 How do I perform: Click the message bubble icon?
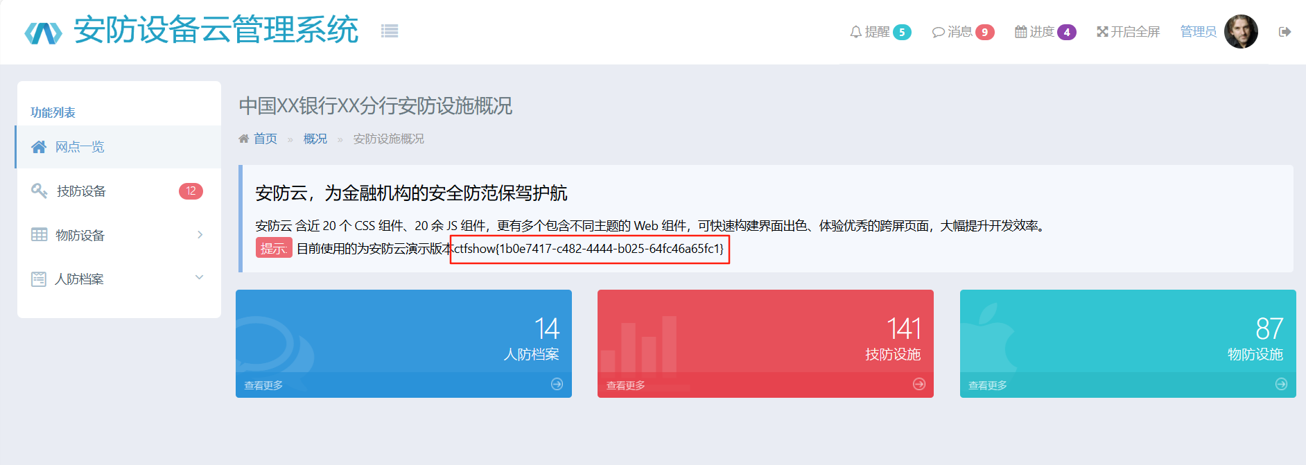tap(939, 32)
